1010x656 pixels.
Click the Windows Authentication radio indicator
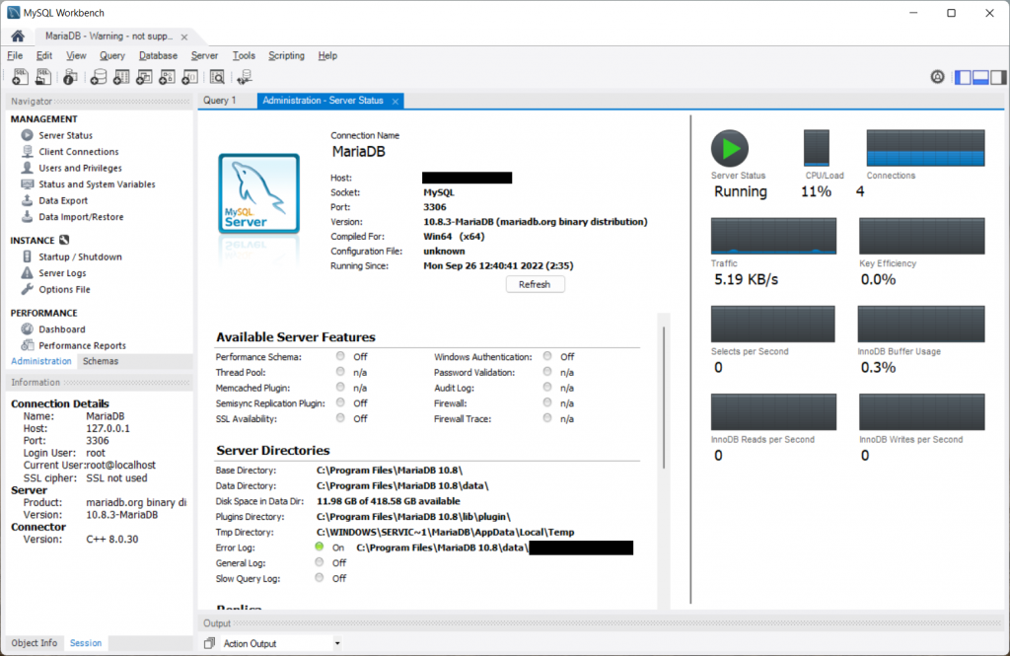[546, 356]
